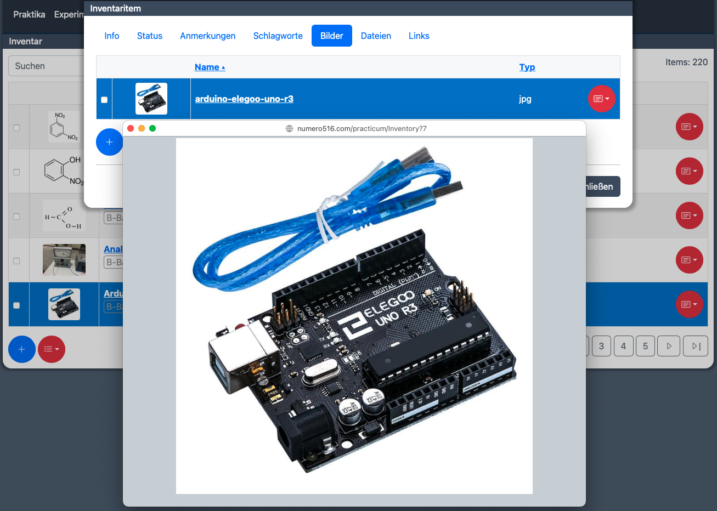The width and height of the screenshot is (717, 511).
Task: Check the box on the dinitrobenzene inventory row
Action: coord(16,128)
